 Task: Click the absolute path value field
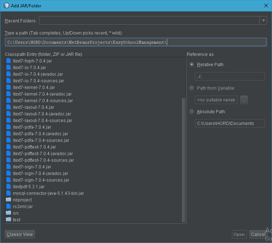click(x=230, y=123)
